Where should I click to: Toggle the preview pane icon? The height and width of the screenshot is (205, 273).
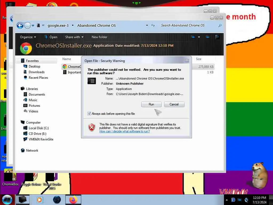(207, 37)
